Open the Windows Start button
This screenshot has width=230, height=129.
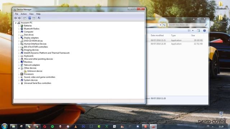coord(4,126)
